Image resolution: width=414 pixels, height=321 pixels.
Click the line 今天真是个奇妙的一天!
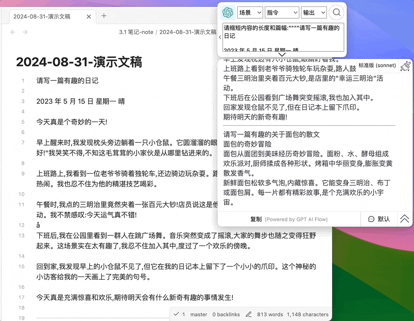(x=72, y=122)
